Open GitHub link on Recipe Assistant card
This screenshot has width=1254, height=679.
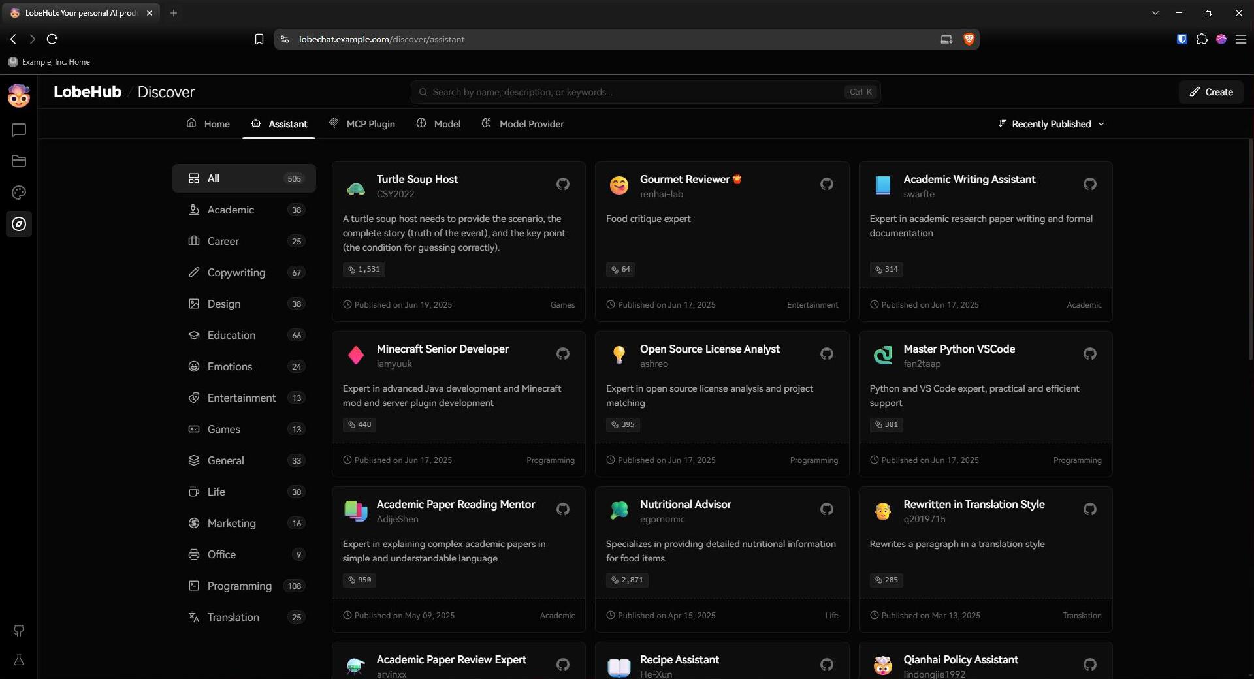(x=827, y=665)
